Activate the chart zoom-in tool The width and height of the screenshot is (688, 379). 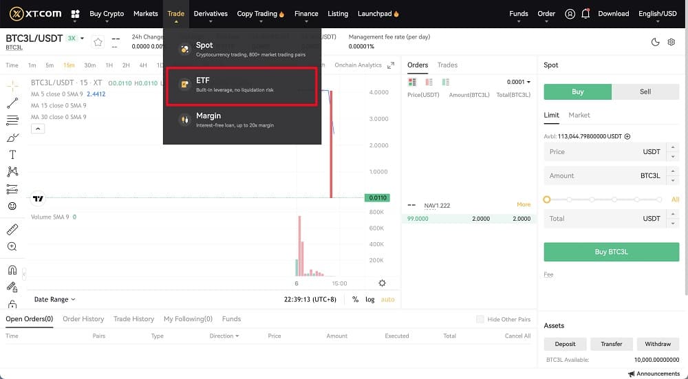[x=12, y=246]
